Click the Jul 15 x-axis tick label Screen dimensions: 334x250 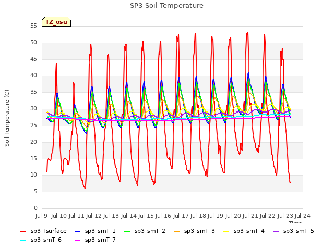click(146, 216)
